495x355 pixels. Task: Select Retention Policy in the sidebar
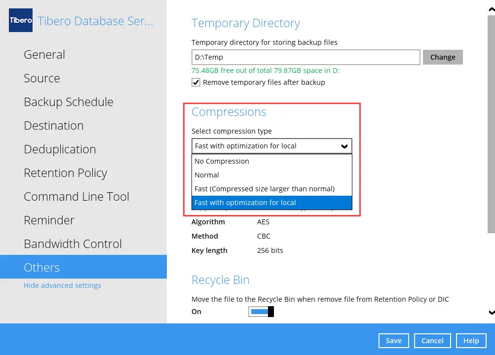[66, 173]
